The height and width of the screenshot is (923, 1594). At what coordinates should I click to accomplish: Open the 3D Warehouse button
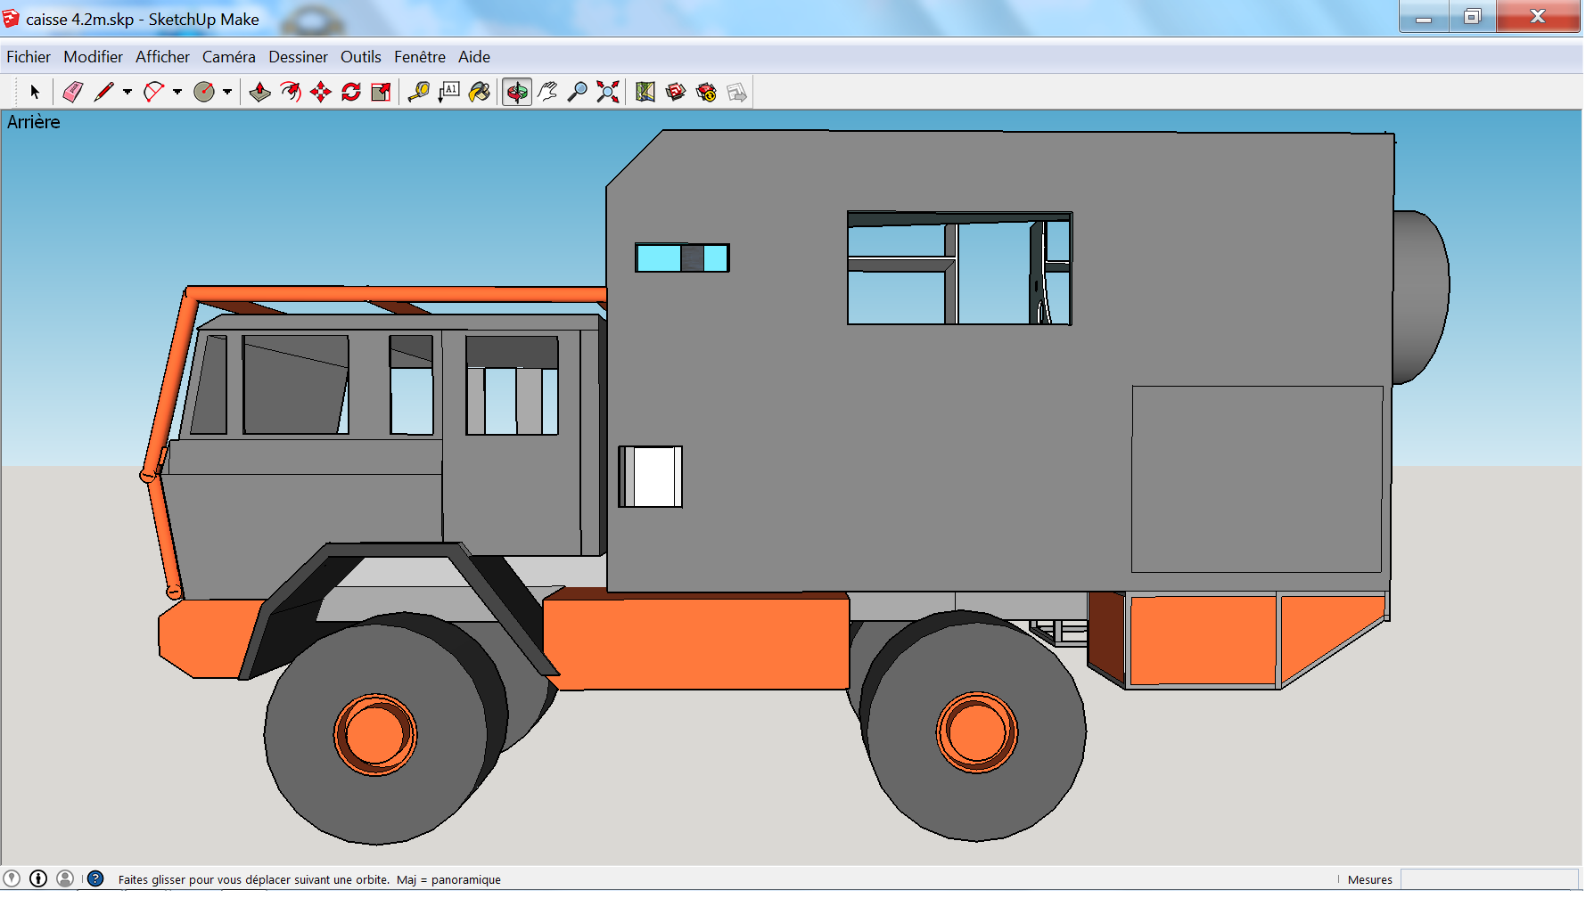676,92
